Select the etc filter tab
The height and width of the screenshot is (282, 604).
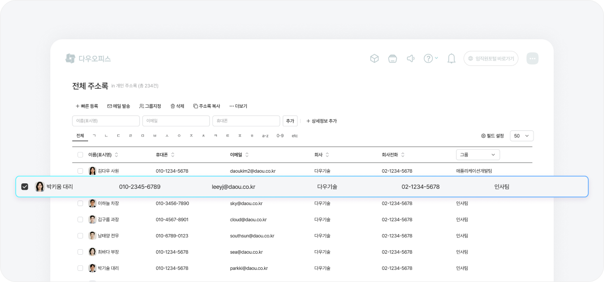[x=295, y=136]
